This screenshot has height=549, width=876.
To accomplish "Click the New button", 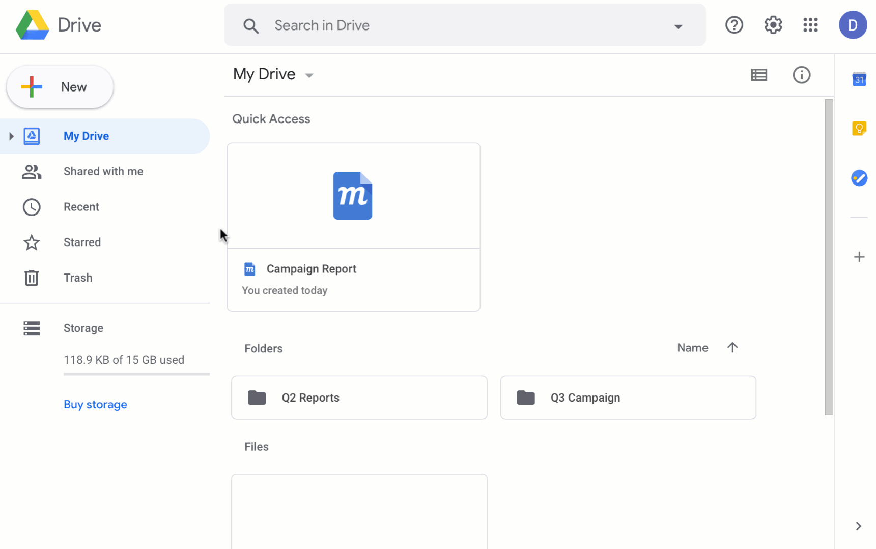I will click(59, 86).
